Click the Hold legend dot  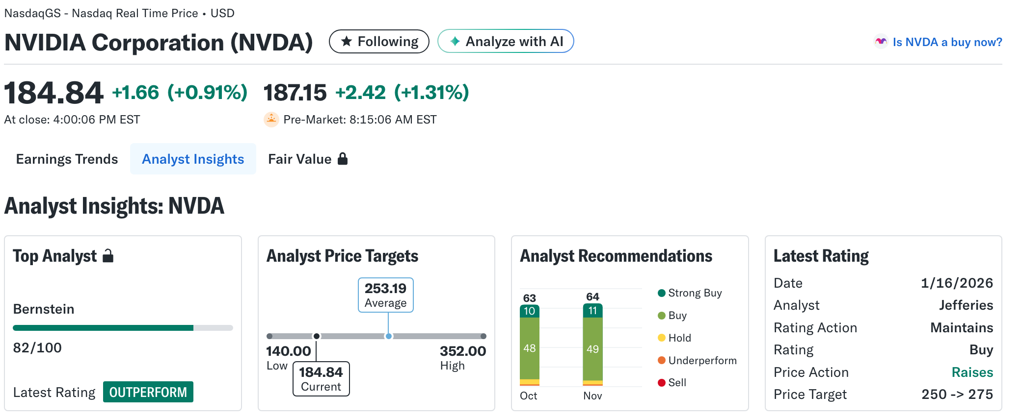tap(662, 338)
